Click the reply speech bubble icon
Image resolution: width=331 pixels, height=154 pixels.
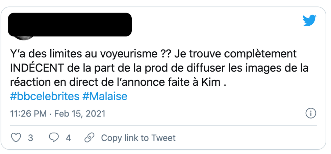tap(54, 138)
